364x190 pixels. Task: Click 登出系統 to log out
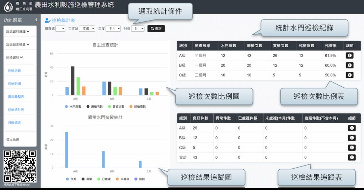point(13,140)
